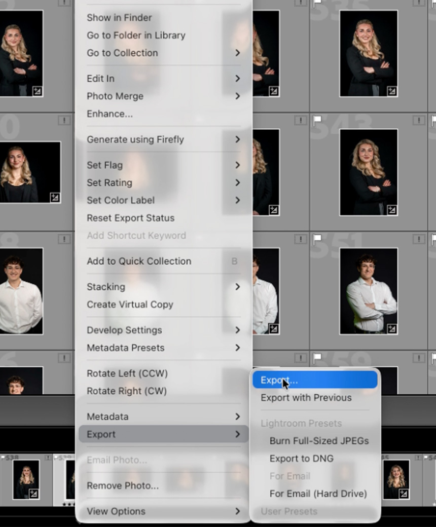This screenshot has height=527, width=436.
Task: Select Go to Folder in Library
Action: pyautogui.click(x=164, y=35)
